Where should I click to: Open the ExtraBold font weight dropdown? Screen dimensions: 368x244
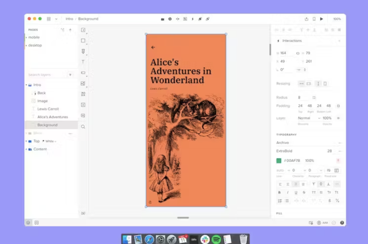[x=299, y=151]
